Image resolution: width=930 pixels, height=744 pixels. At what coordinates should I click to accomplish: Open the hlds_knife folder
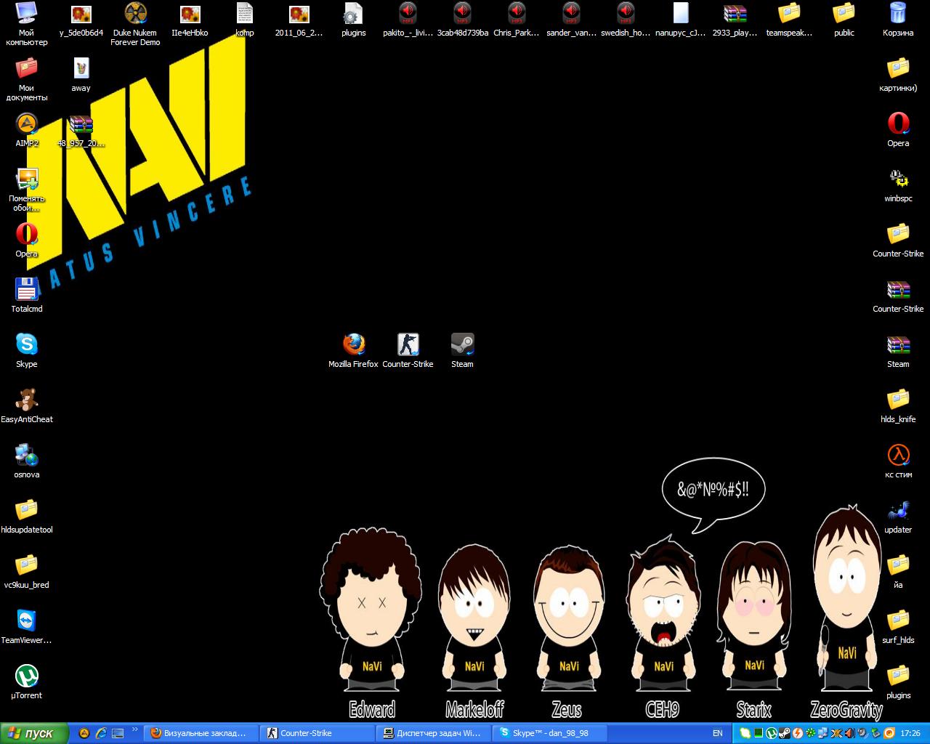898,406
